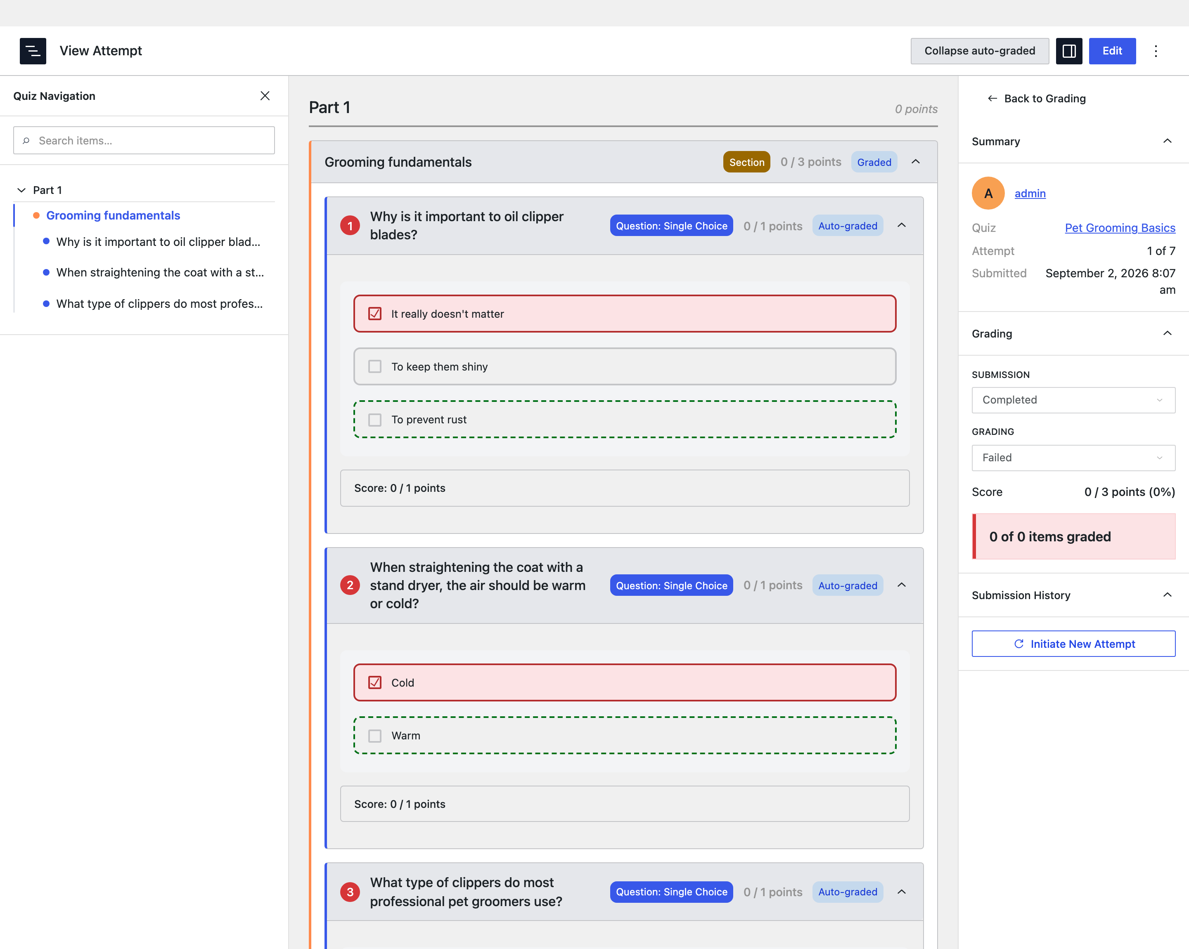Click the Graded status badge
1189x949 pixels.
click(x=874, y=162)
